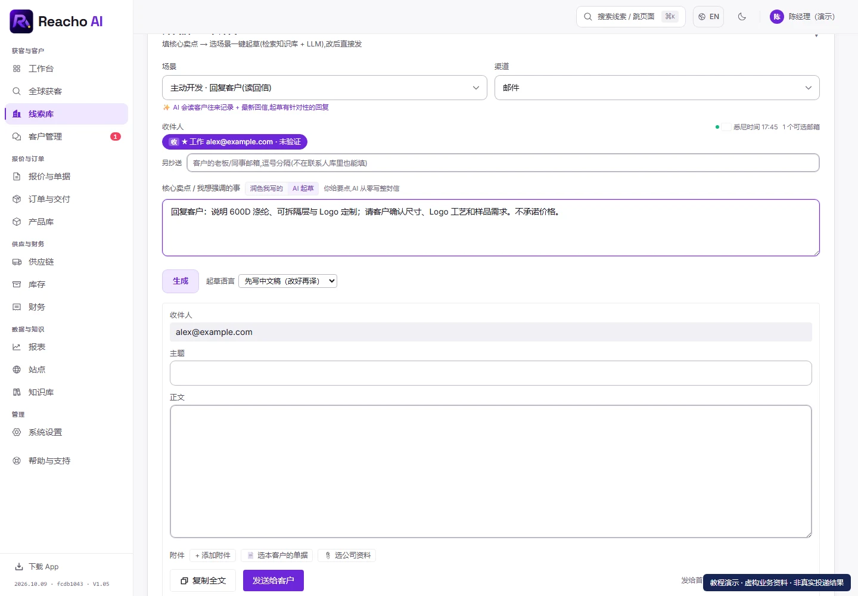
Task: Click the Reacho AI logo
Action: click(x=57, y=21)
